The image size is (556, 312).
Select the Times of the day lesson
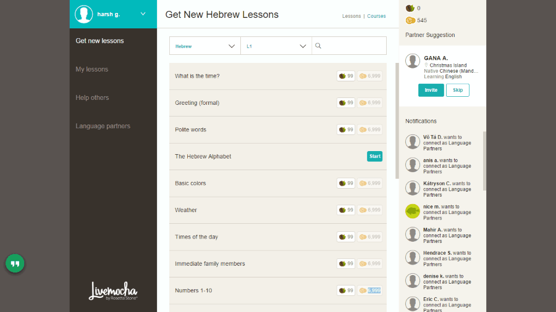click(x=196, y=237)
